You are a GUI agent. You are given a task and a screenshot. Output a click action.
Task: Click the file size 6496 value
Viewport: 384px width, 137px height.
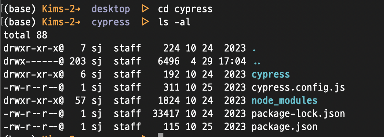pos(169,61)
